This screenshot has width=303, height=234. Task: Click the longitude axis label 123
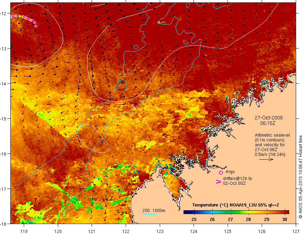coord(160,231)
